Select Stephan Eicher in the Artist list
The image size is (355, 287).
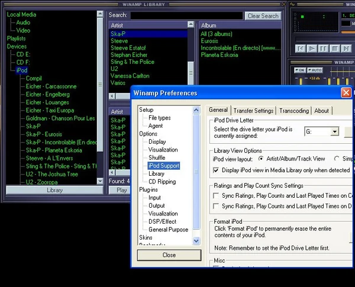point(129,55)
